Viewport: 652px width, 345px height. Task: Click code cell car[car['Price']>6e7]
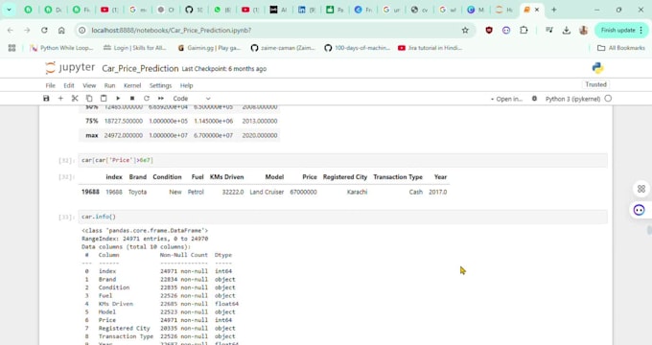pos(342,160)
